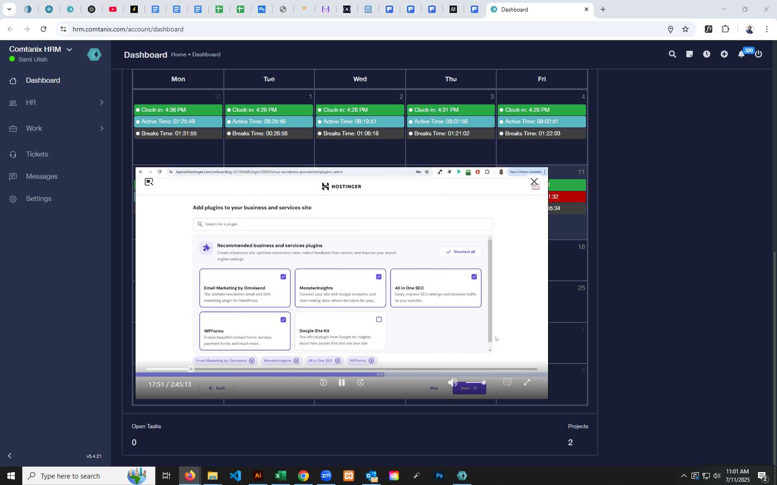This screenshot has width=777, height=485.
Task: Click the address bar URL
Action: [128, 29]
